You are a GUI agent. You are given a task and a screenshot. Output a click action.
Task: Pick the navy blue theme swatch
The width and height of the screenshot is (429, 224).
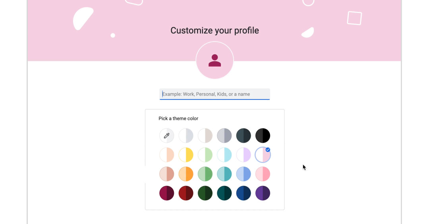tap(243, 193)
